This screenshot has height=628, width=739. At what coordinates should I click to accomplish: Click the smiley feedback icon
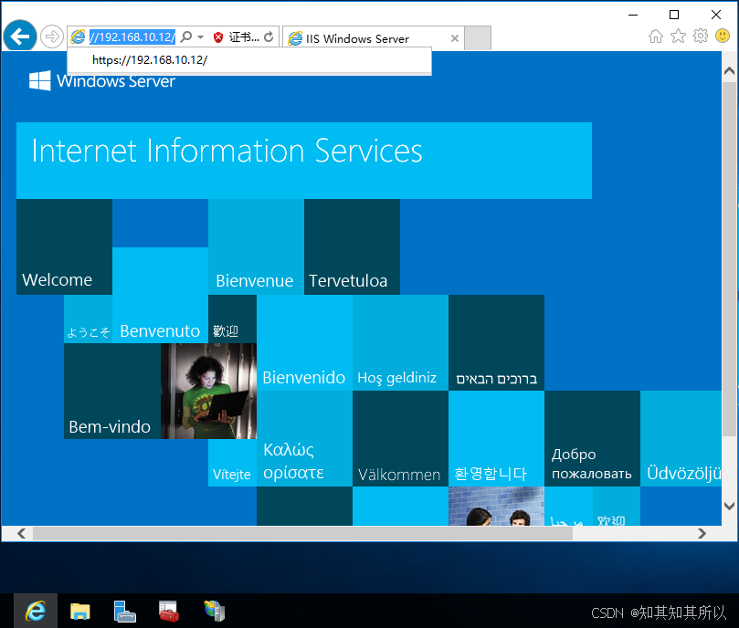click(x=723, y=37)
